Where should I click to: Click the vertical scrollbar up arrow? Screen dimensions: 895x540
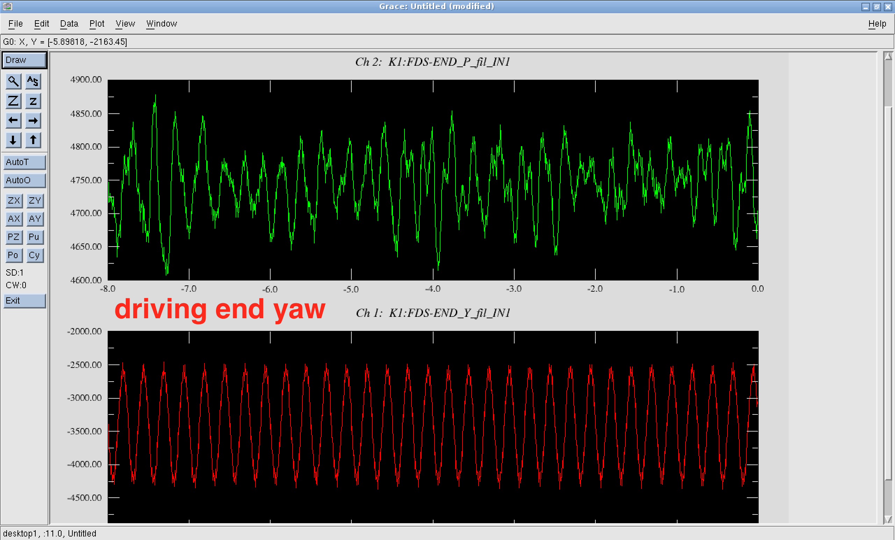point(888,56)
